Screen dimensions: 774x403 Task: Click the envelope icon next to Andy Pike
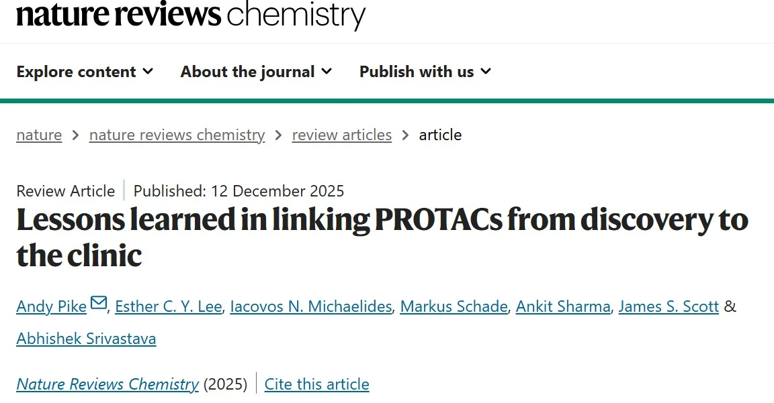coord(98,302)
